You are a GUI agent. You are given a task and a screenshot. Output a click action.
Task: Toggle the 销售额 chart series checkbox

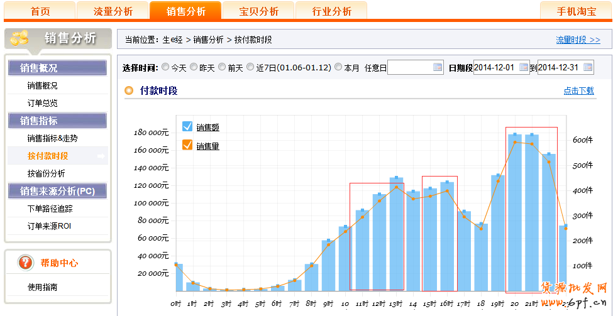point(187,126)
